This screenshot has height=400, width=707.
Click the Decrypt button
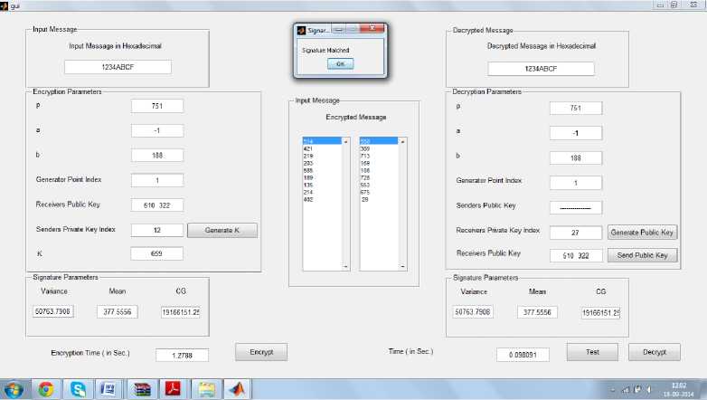click(654, 351)
